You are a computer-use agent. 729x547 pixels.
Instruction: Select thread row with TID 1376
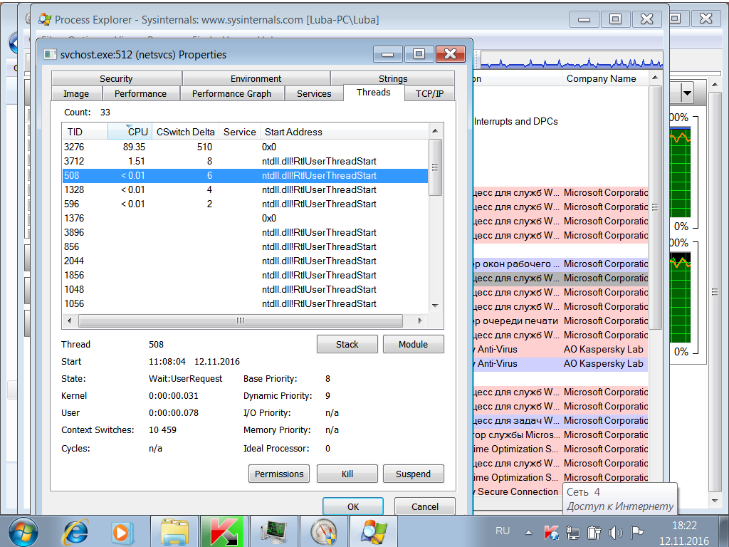tap(245, 218)
